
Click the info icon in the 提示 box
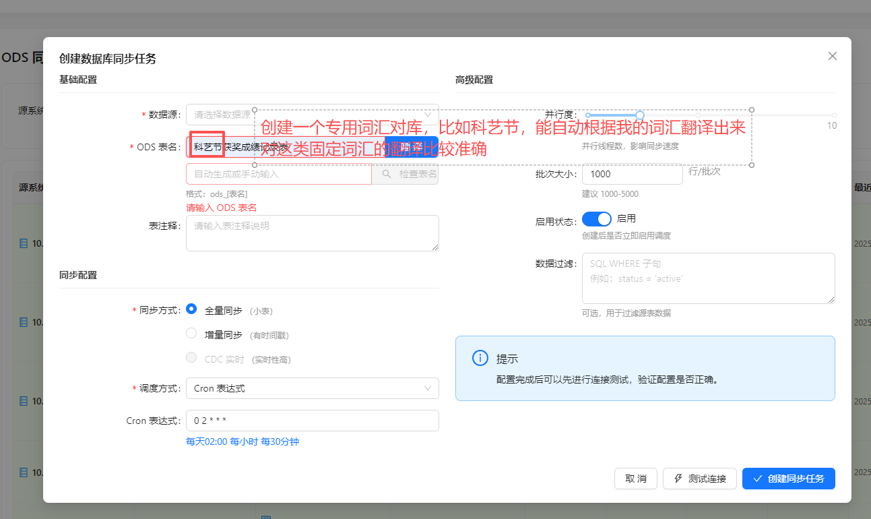point(480,358)
